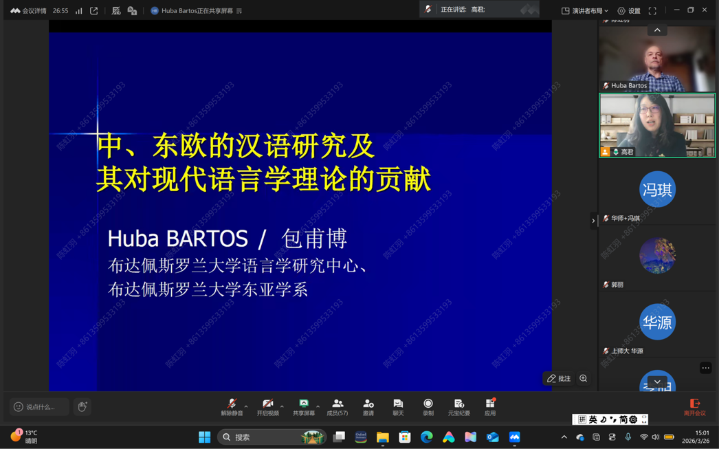Expand audio options arrow beside 解除静音
This screenshot has height=449, width=719.
(x=246, y=406)
